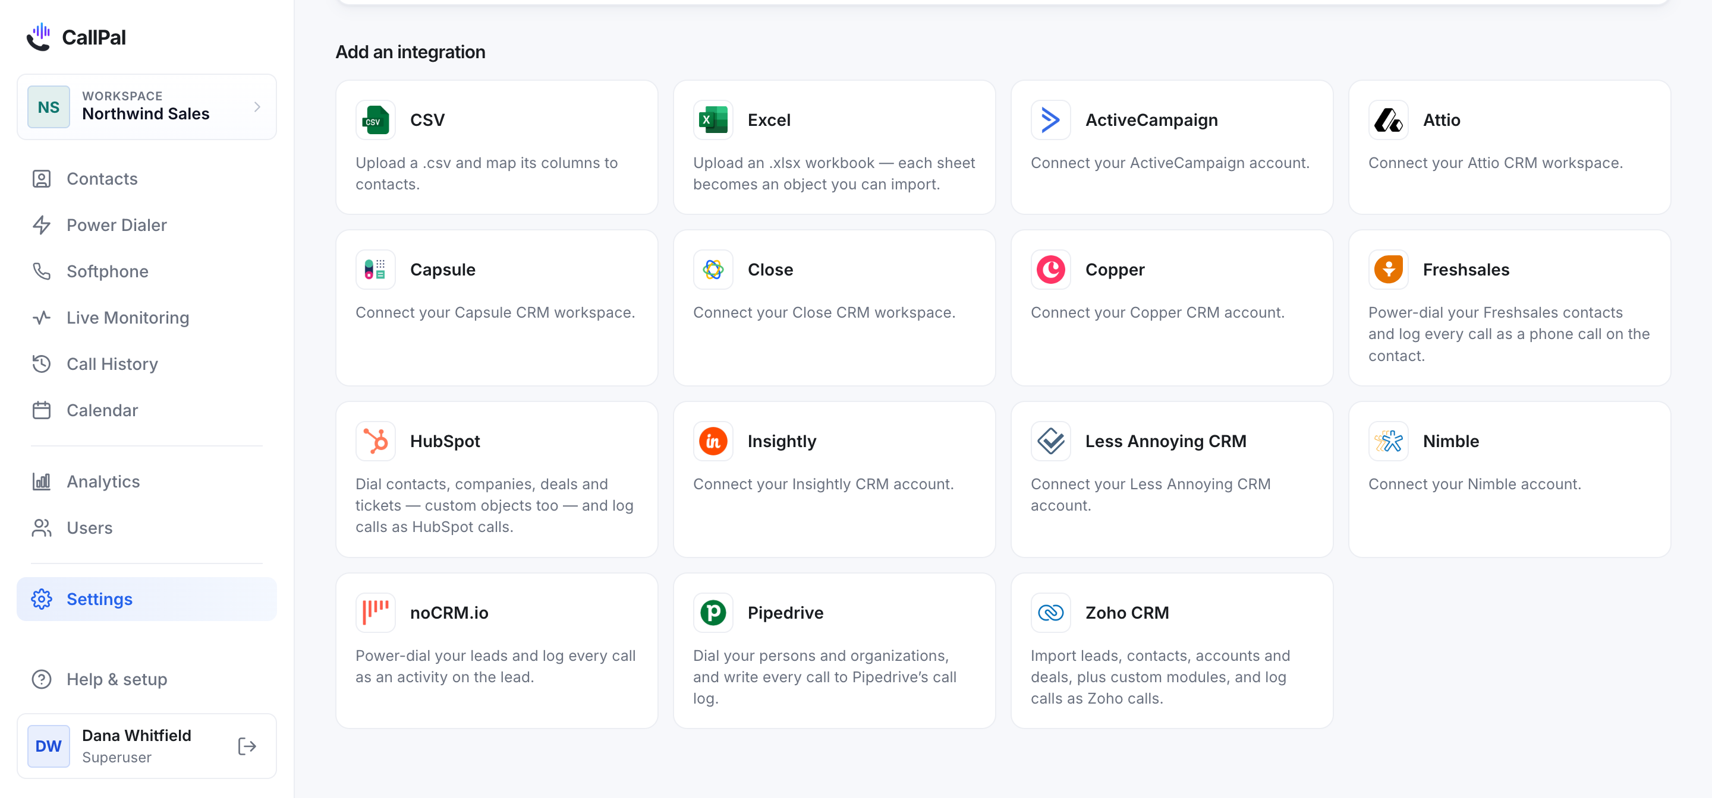This screenshot has width=1712, height=798.
Task: Open the Softphone page
Action: click(x=147, y=271)
